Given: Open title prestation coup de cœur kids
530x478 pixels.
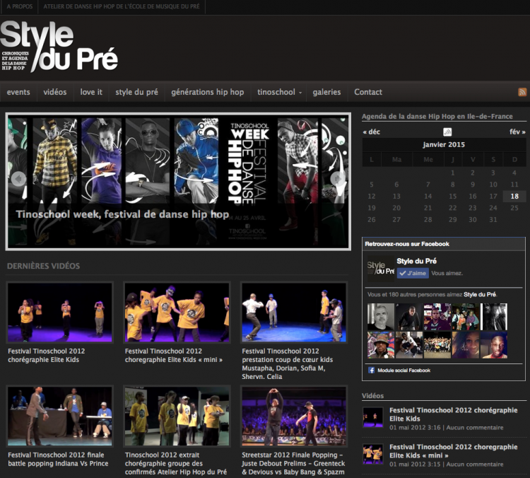Looking at the screenshot, I should point(288,363).
